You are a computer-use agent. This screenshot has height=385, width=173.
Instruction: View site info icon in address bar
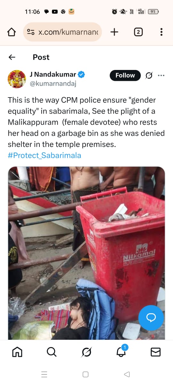(31, 32)
